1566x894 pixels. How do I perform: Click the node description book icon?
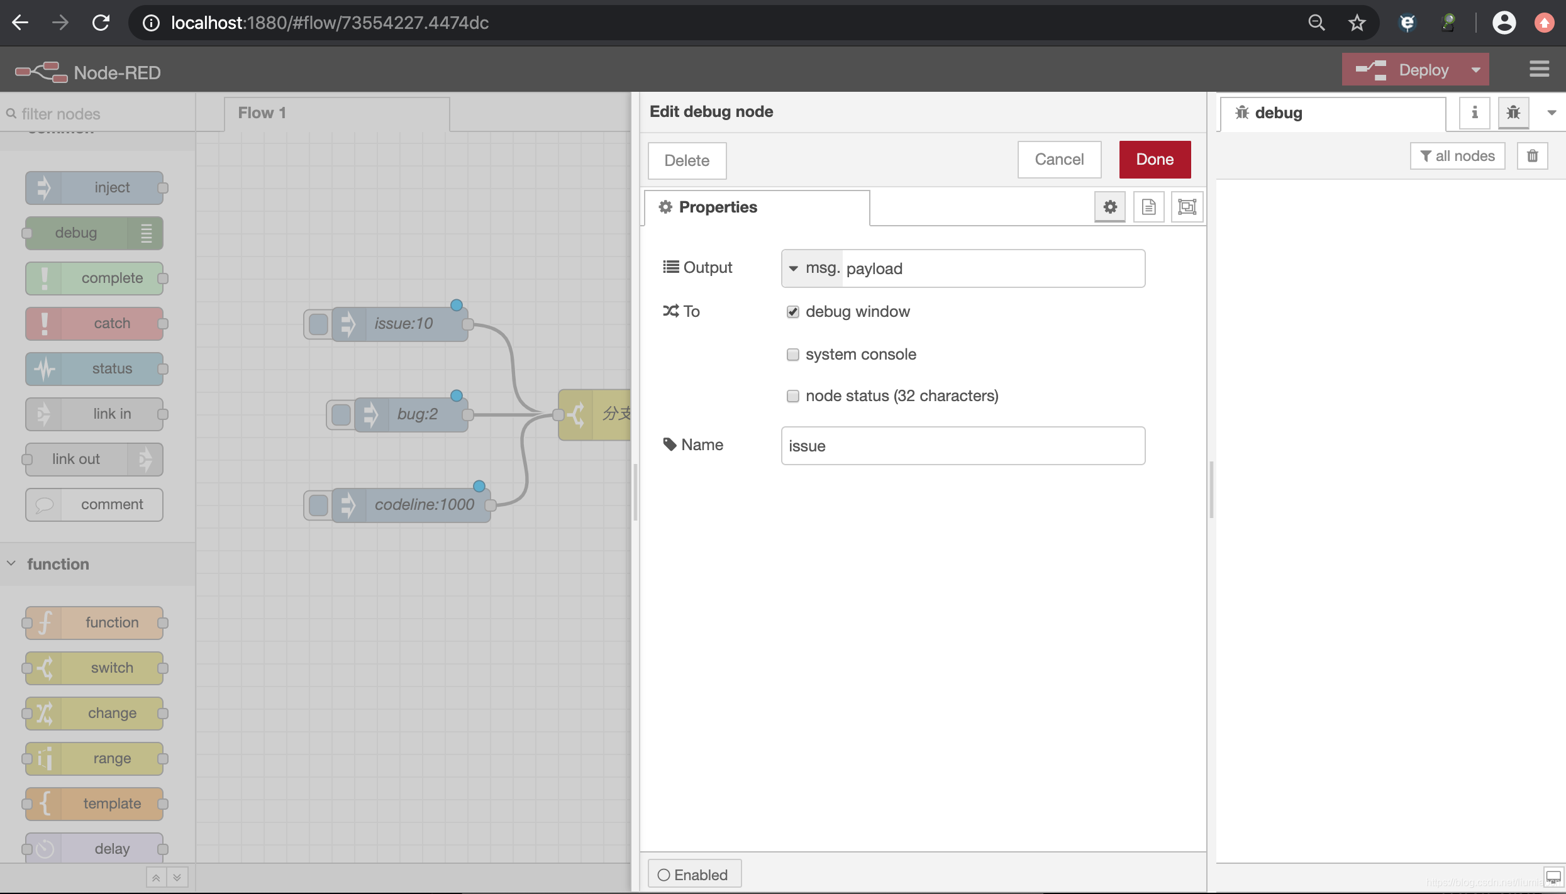pos(1148,207)
